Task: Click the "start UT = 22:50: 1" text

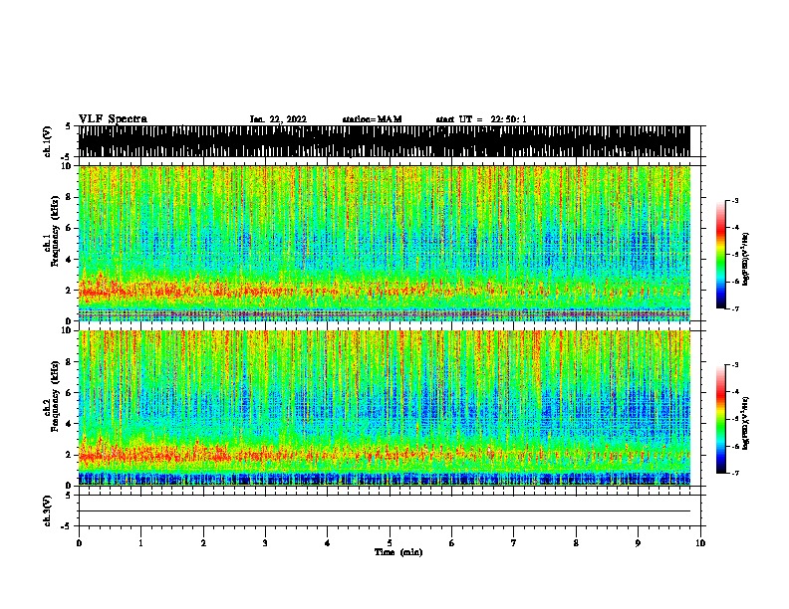Action: pyautogui.click(x=481, y=119)
